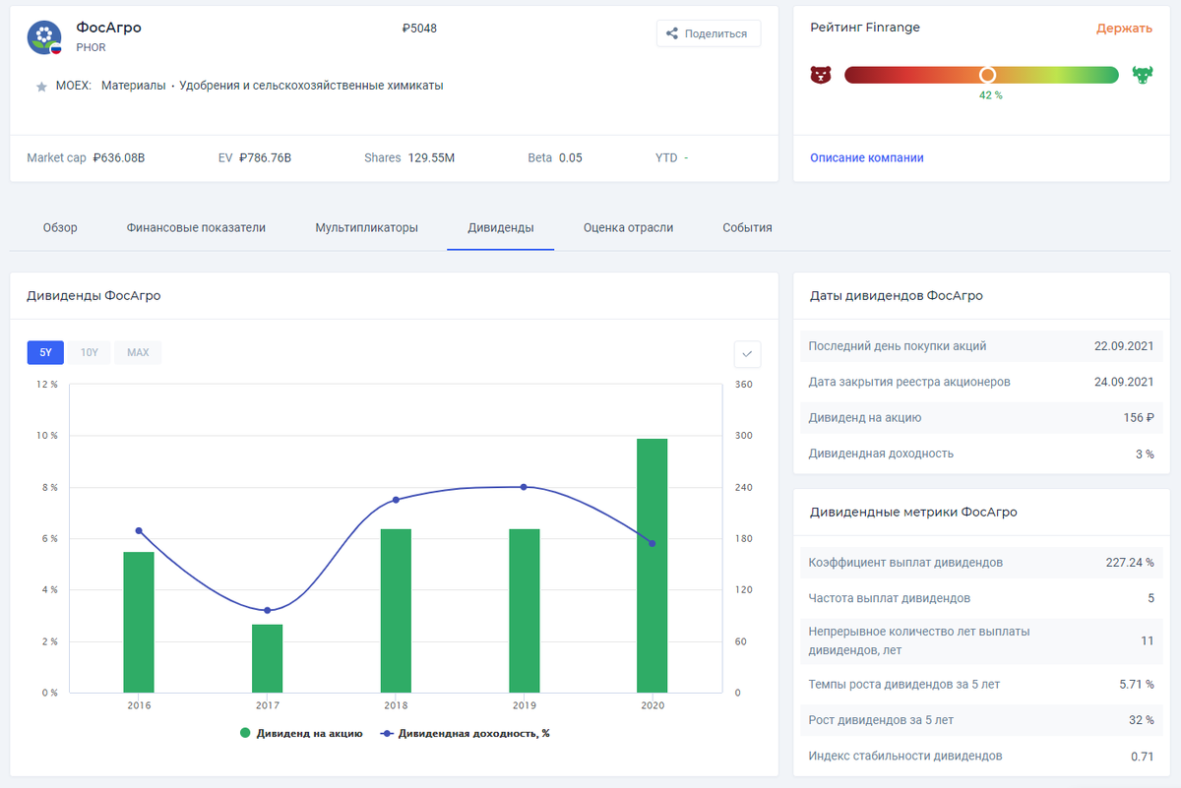Toggle 'Дивидендная доходность, %' legend series
This screenshot has width=1181, height=788.
tap(464, 733)
